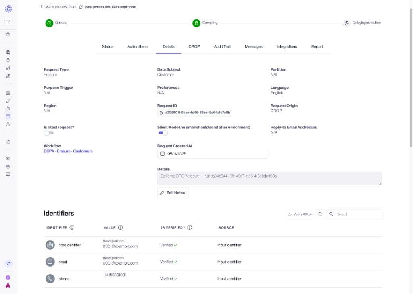Expand the sidebar with the arrow icon
Image resolution: width=413 pixels, height=294 pixels.
point(8,22)
